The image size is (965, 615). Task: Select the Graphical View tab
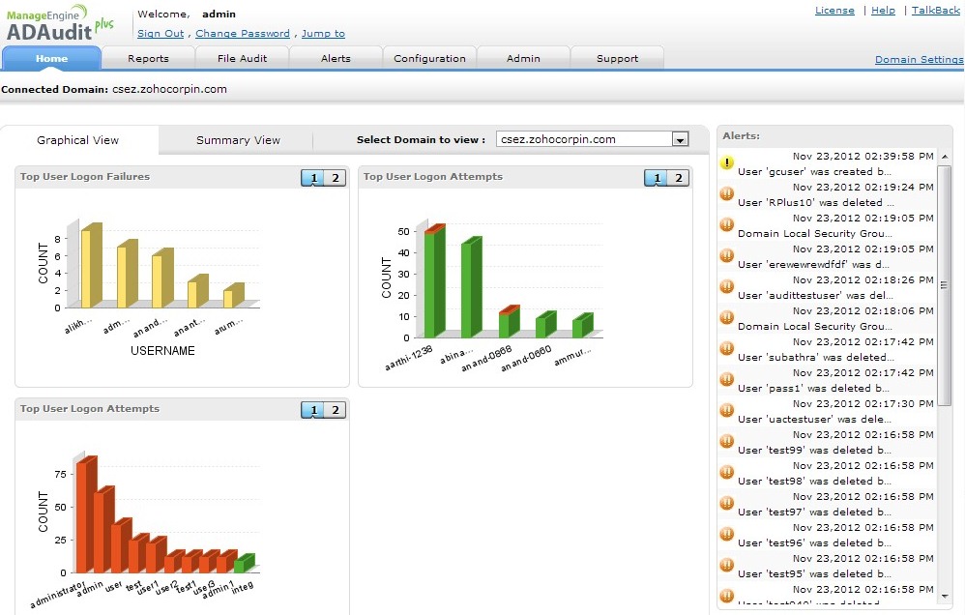(78, 140)
